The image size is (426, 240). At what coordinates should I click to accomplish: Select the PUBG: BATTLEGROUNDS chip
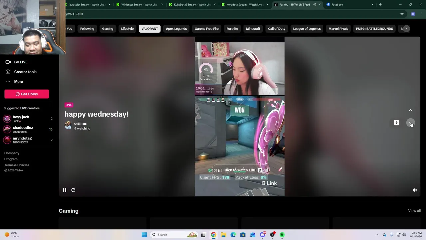tap(374, 29)
